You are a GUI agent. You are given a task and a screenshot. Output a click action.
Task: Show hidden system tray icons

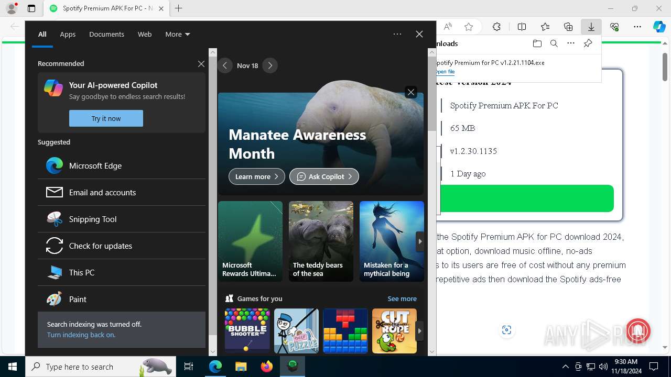[565, 367]
